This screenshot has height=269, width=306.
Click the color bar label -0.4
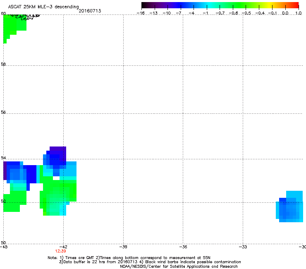pyautogui.click(x=260, y=13)
